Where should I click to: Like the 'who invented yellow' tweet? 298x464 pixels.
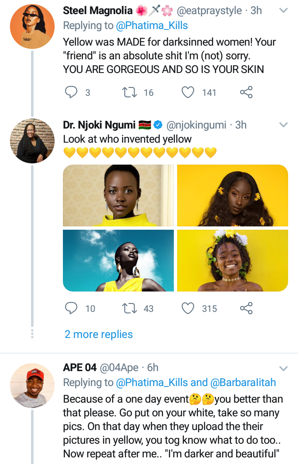coord(188,308)
